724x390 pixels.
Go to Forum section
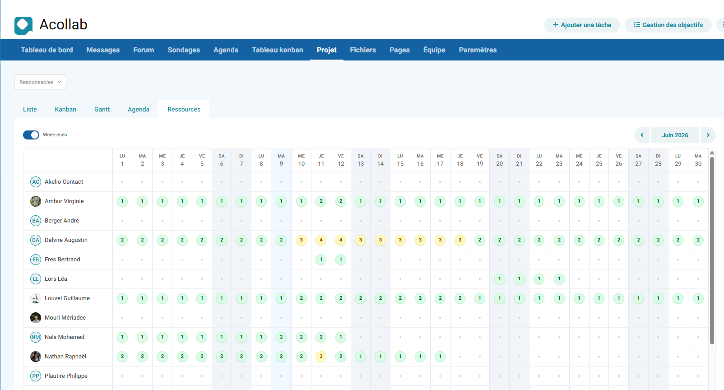[144, 50]
